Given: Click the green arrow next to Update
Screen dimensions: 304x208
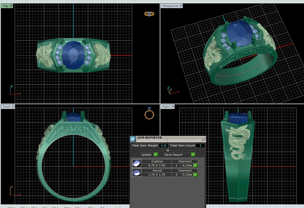Looking at the screenshot, I should point(156,155).
